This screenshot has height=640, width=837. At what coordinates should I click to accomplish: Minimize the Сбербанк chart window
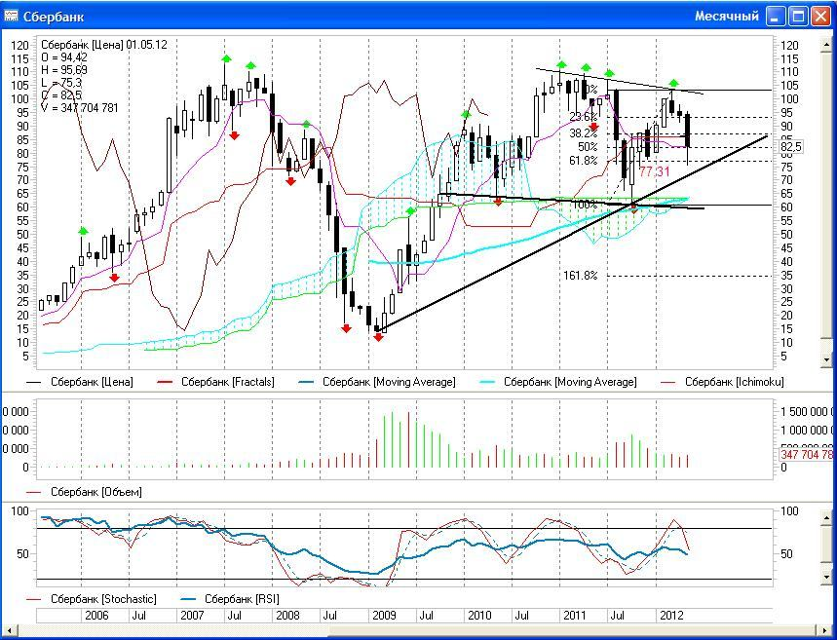point(776,16)
